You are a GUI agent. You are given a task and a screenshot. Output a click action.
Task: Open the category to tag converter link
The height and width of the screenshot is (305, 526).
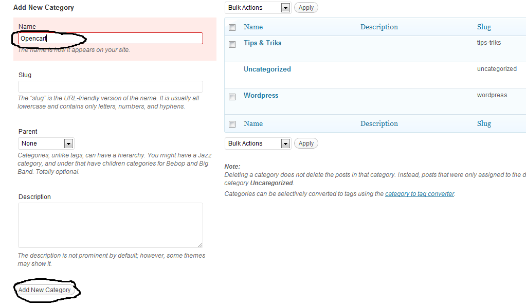click(x=420, y=194)
